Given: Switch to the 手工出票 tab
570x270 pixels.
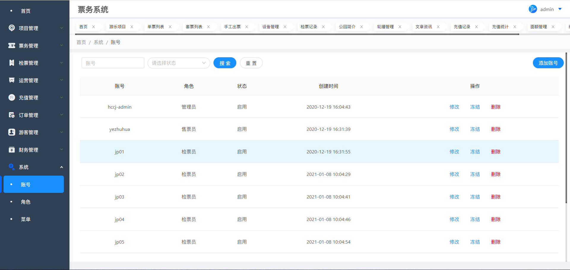Looking at the screenshot, I should pyautogui.click(x=232, y=27).
